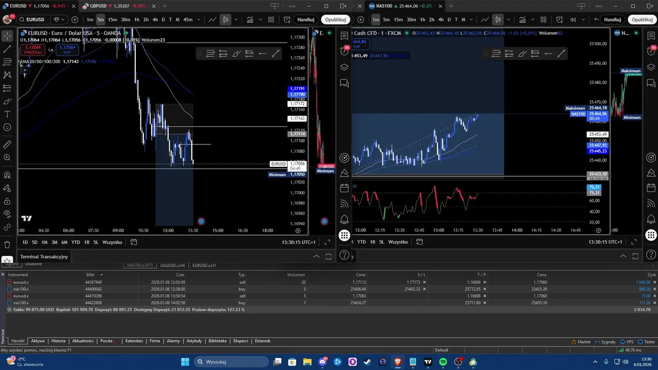Select YTD range in EURUSD window
Viewport: 658px width, 370px height.
(x=76, y=242)
